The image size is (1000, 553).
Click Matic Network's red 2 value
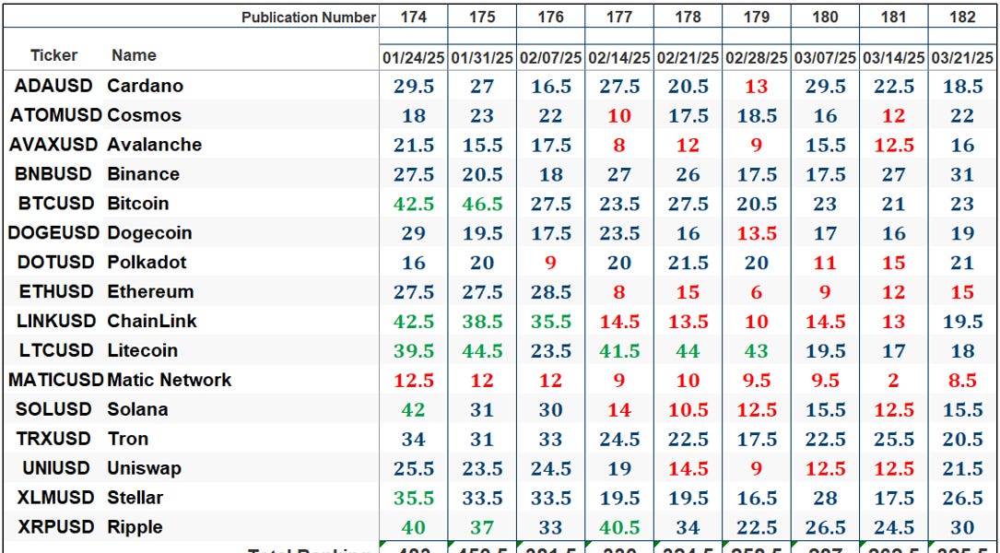point(893,381)
